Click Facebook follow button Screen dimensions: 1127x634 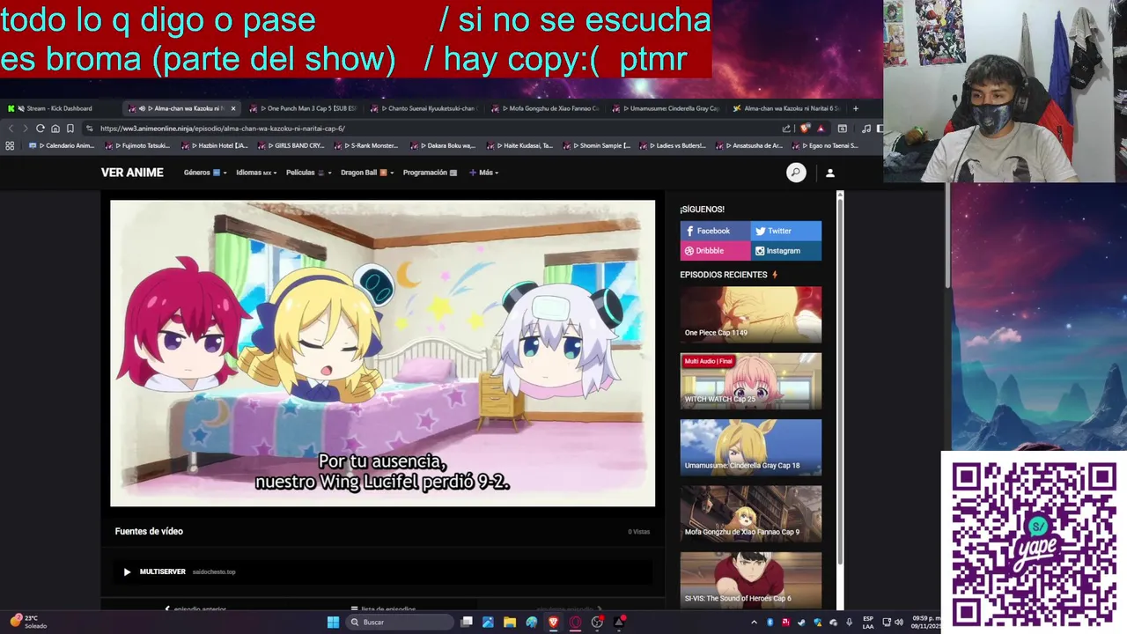(x=715, y=231)
